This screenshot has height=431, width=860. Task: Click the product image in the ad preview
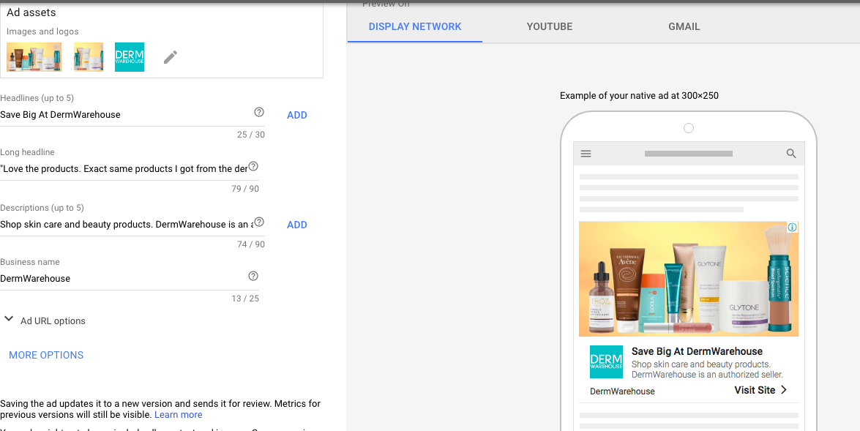tap(688, 279)
